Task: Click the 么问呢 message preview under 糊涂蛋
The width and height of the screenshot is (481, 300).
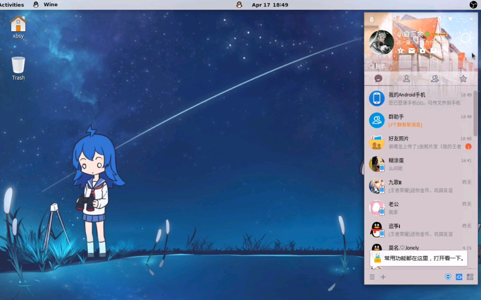Action: pos(395,168)
